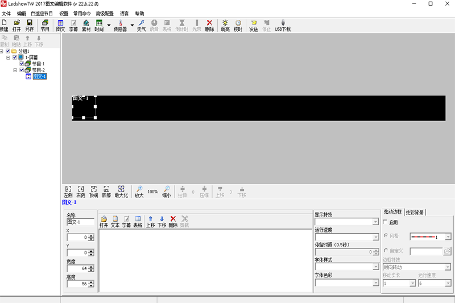Open the border style line swatch dropdown
Image resolution: width=455 pixels, height=303 pixels.
coord(431,237)
